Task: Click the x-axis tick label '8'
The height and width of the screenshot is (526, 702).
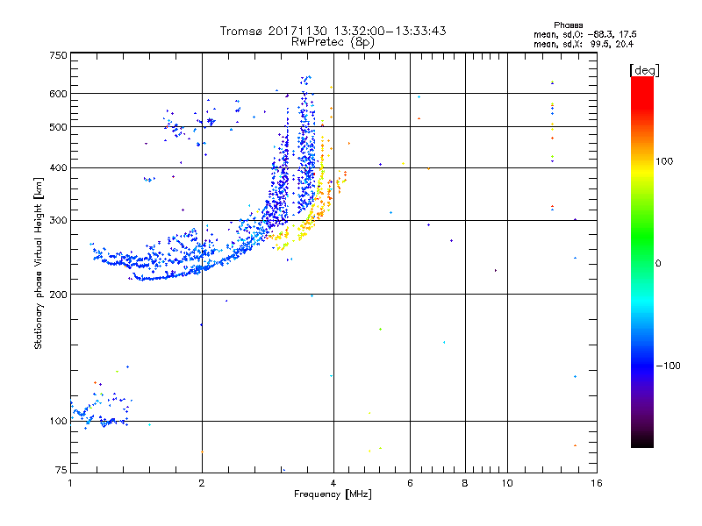Action: (x=465, y=483)
